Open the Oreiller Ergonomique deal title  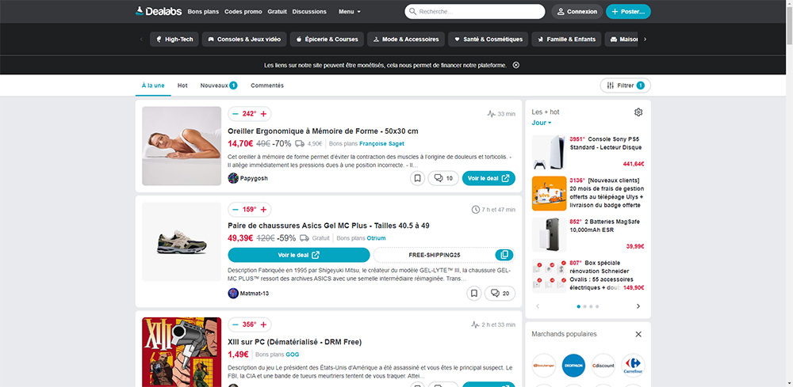pyautogui.click(x=324, y=131)
